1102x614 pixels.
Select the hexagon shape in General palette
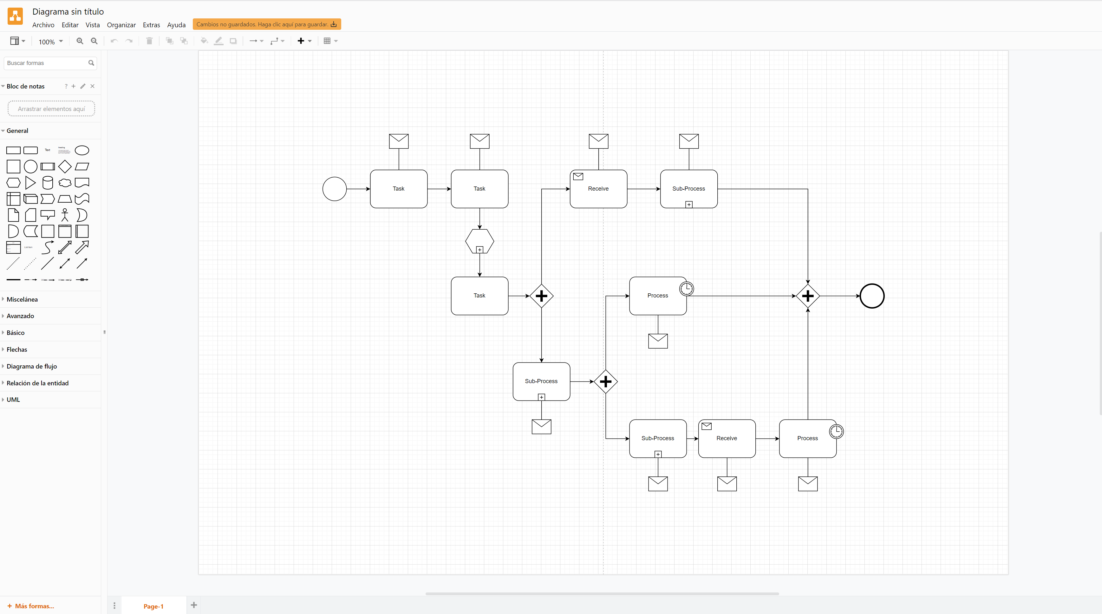13,183
